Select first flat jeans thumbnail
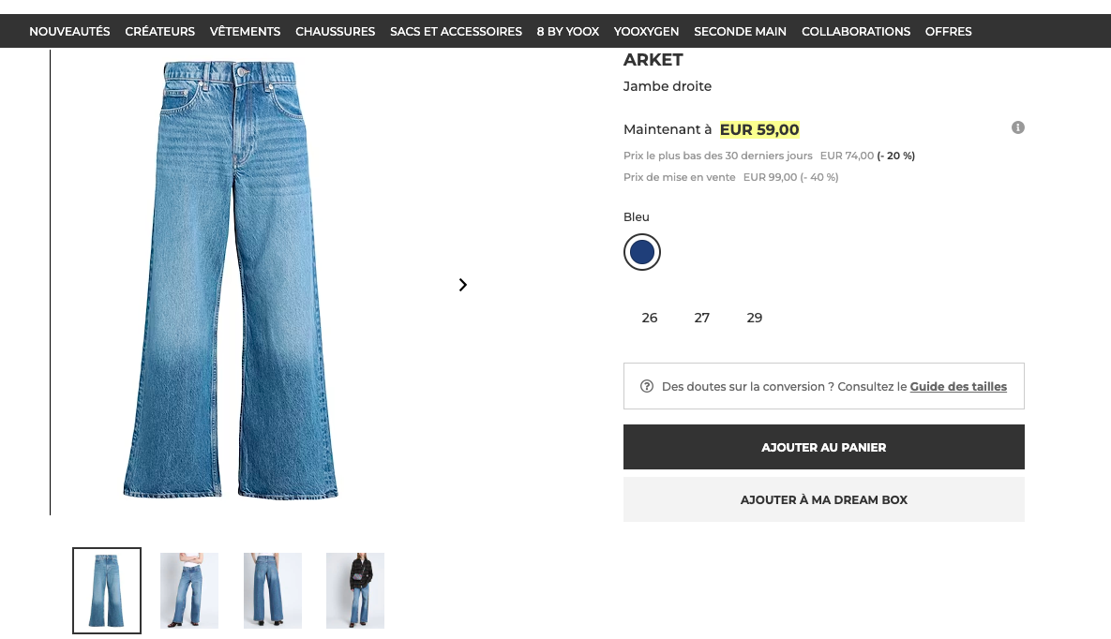Screen dimensions: 1111x639 [x=107, y=591]
